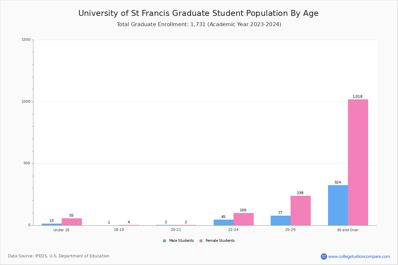This screenshot has width=398, height=265.
Task: Toggle the Male Students legend entry
Action: (178, 241)
